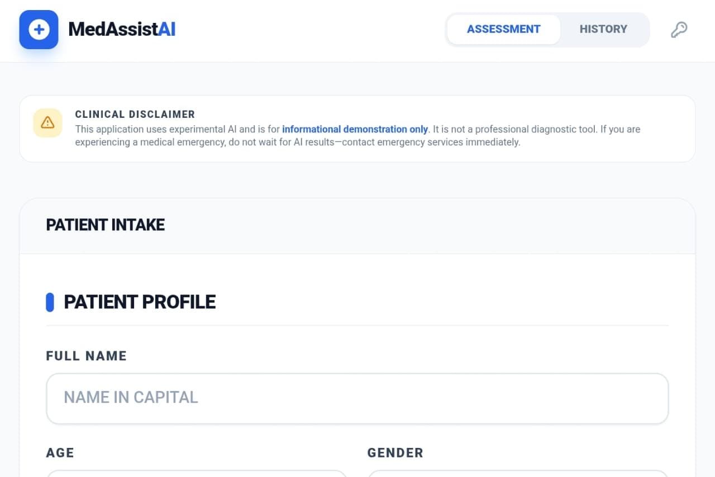Switch to the Assessment tab
The image size is (715, 477).
pos(503,29)
